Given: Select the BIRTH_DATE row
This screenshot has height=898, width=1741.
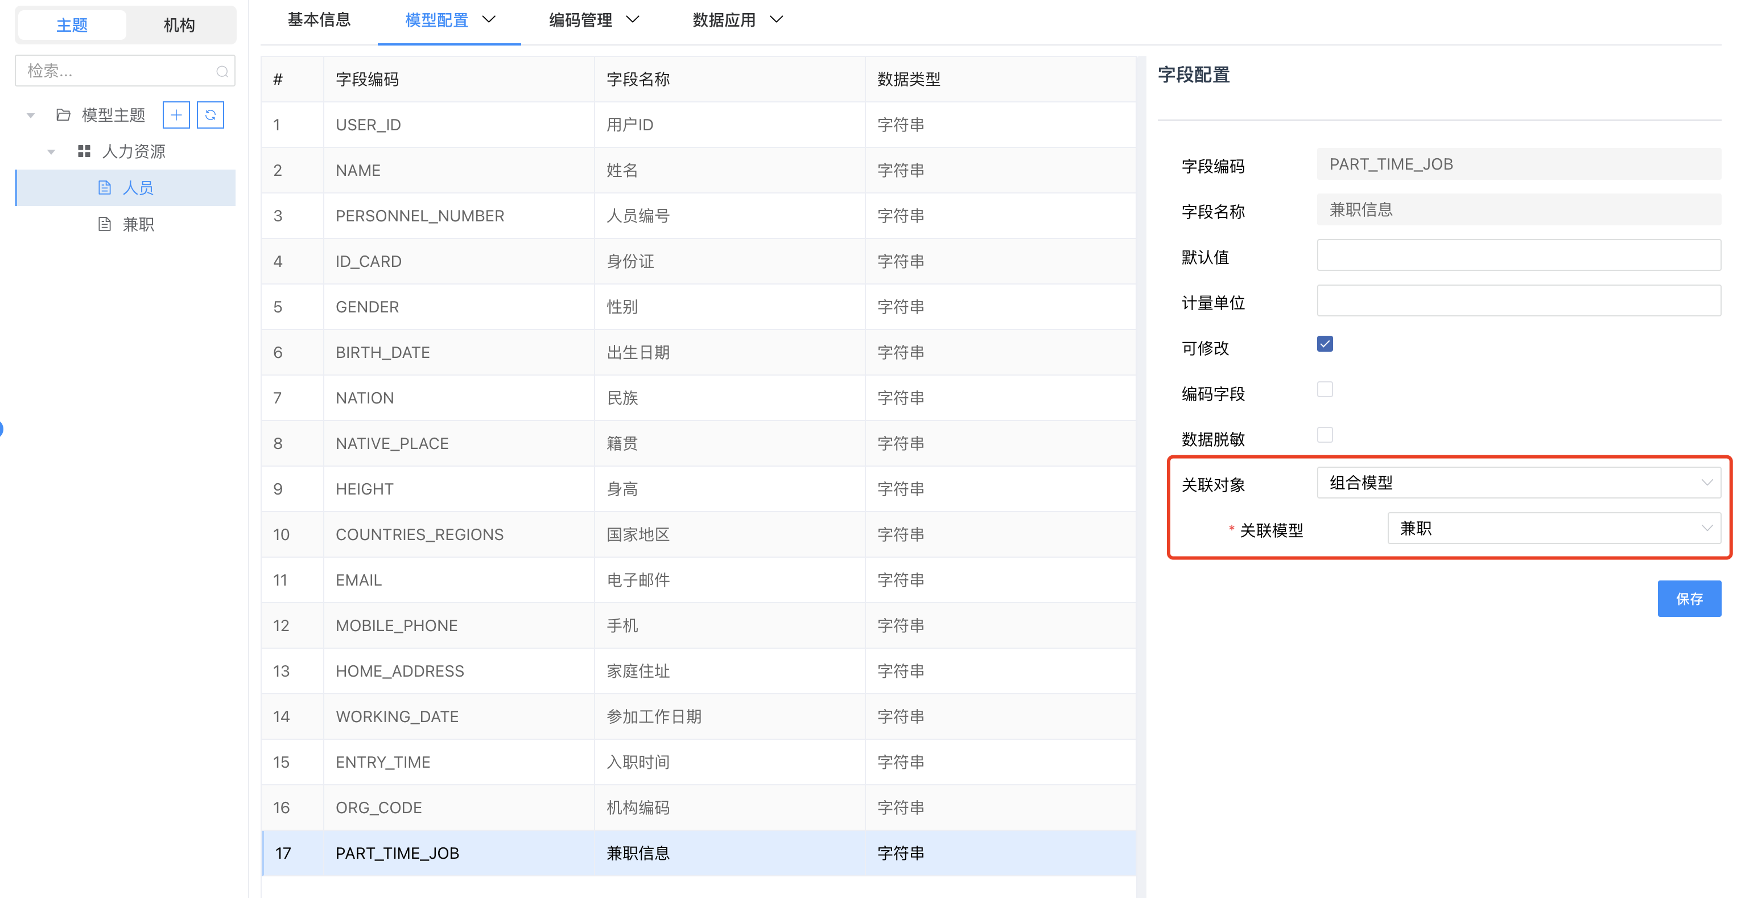Looking at the screenshot, I should point(698,352).
